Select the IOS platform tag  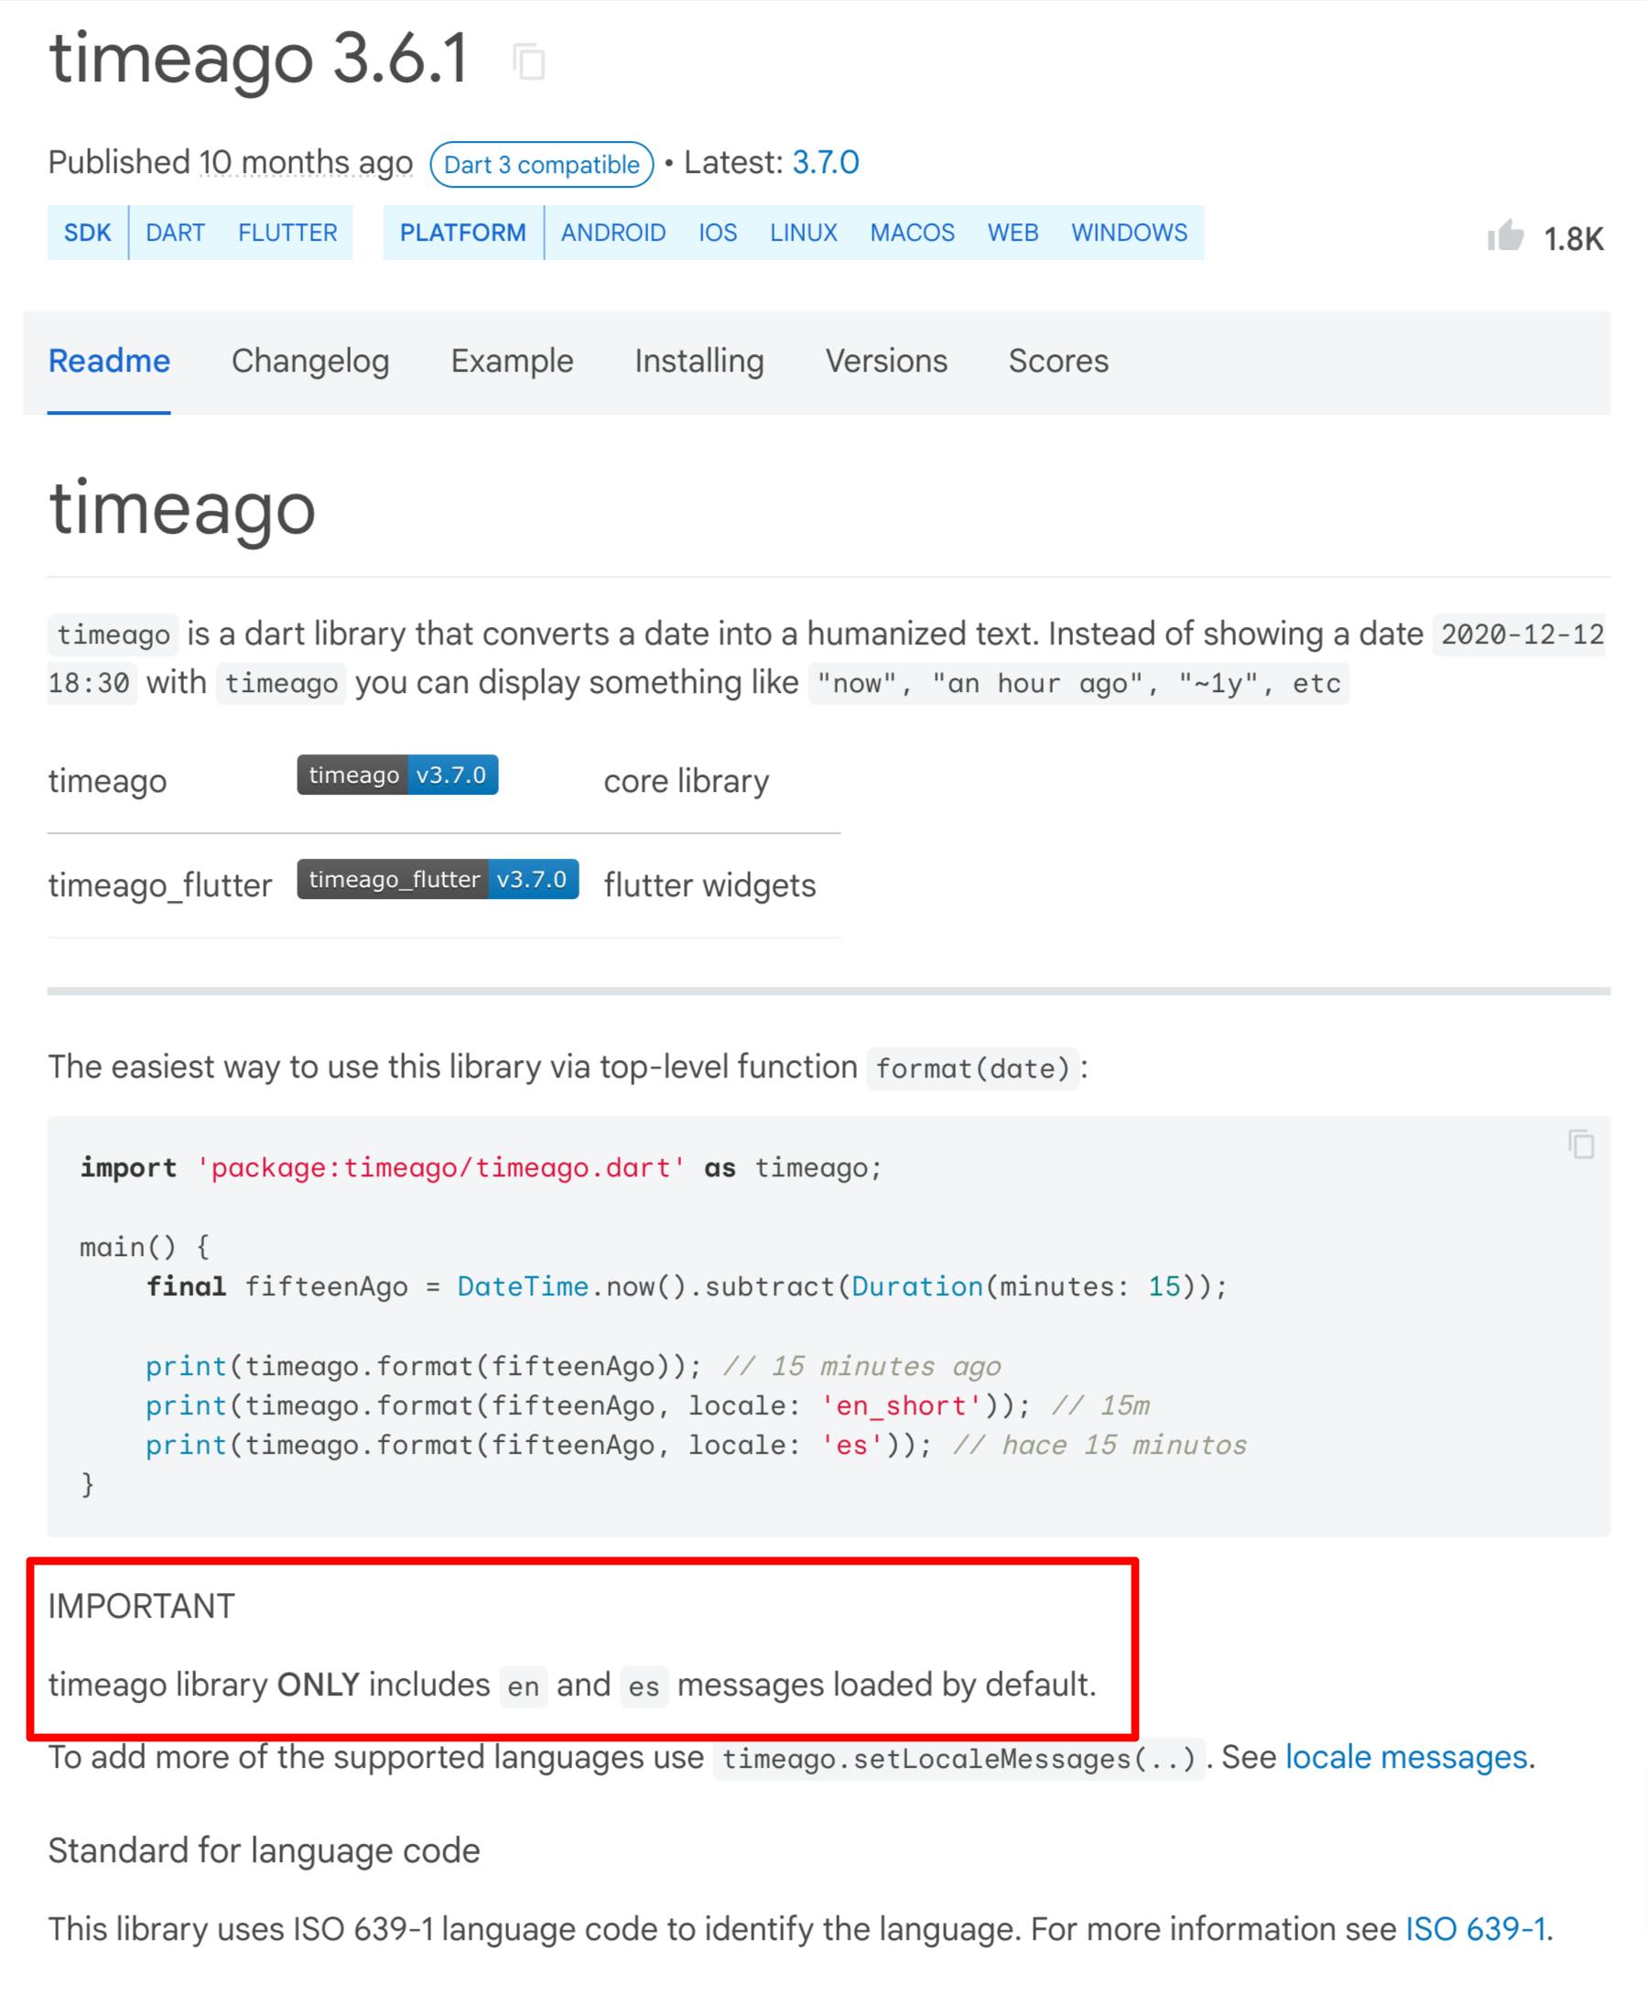[717, 233]
